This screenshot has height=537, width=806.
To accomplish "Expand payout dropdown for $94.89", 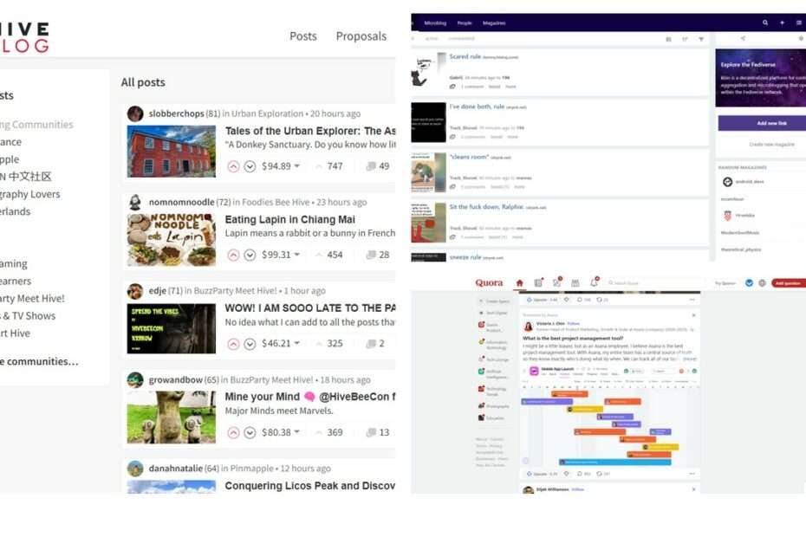I will point(296,166).
